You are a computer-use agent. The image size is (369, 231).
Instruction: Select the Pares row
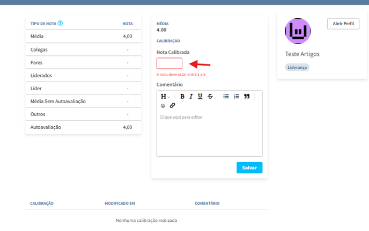83,62
